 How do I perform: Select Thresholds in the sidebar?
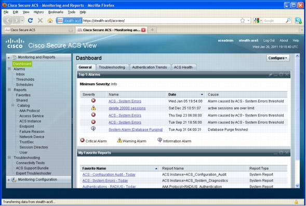[x=25, y=79]
